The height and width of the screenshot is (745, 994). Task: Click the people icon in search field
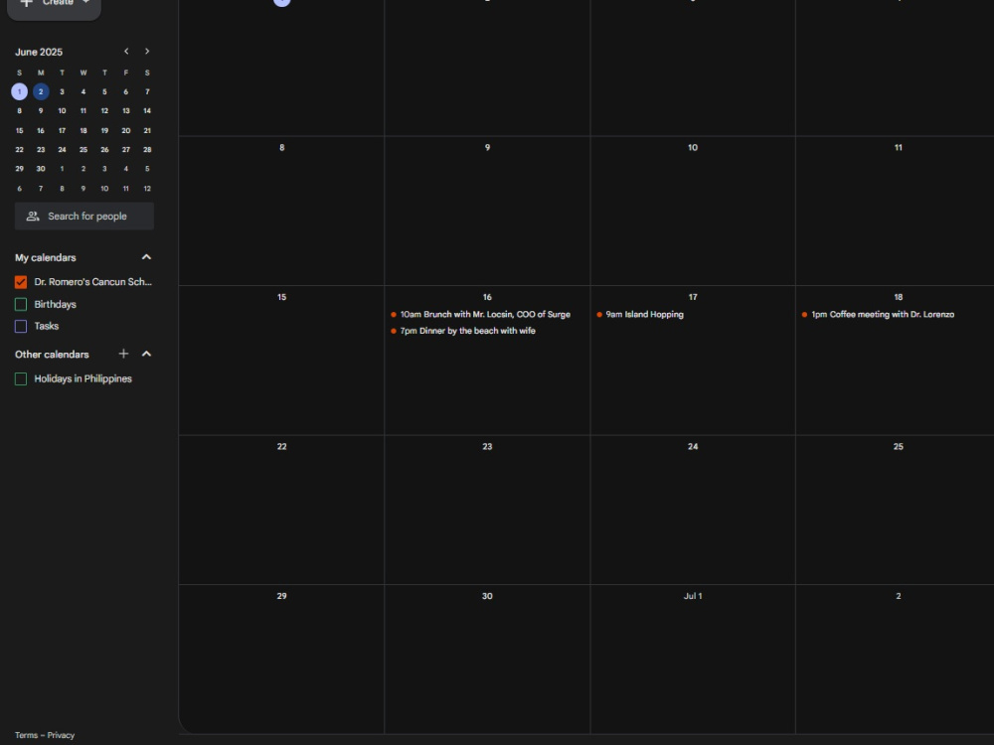[33, 216]
